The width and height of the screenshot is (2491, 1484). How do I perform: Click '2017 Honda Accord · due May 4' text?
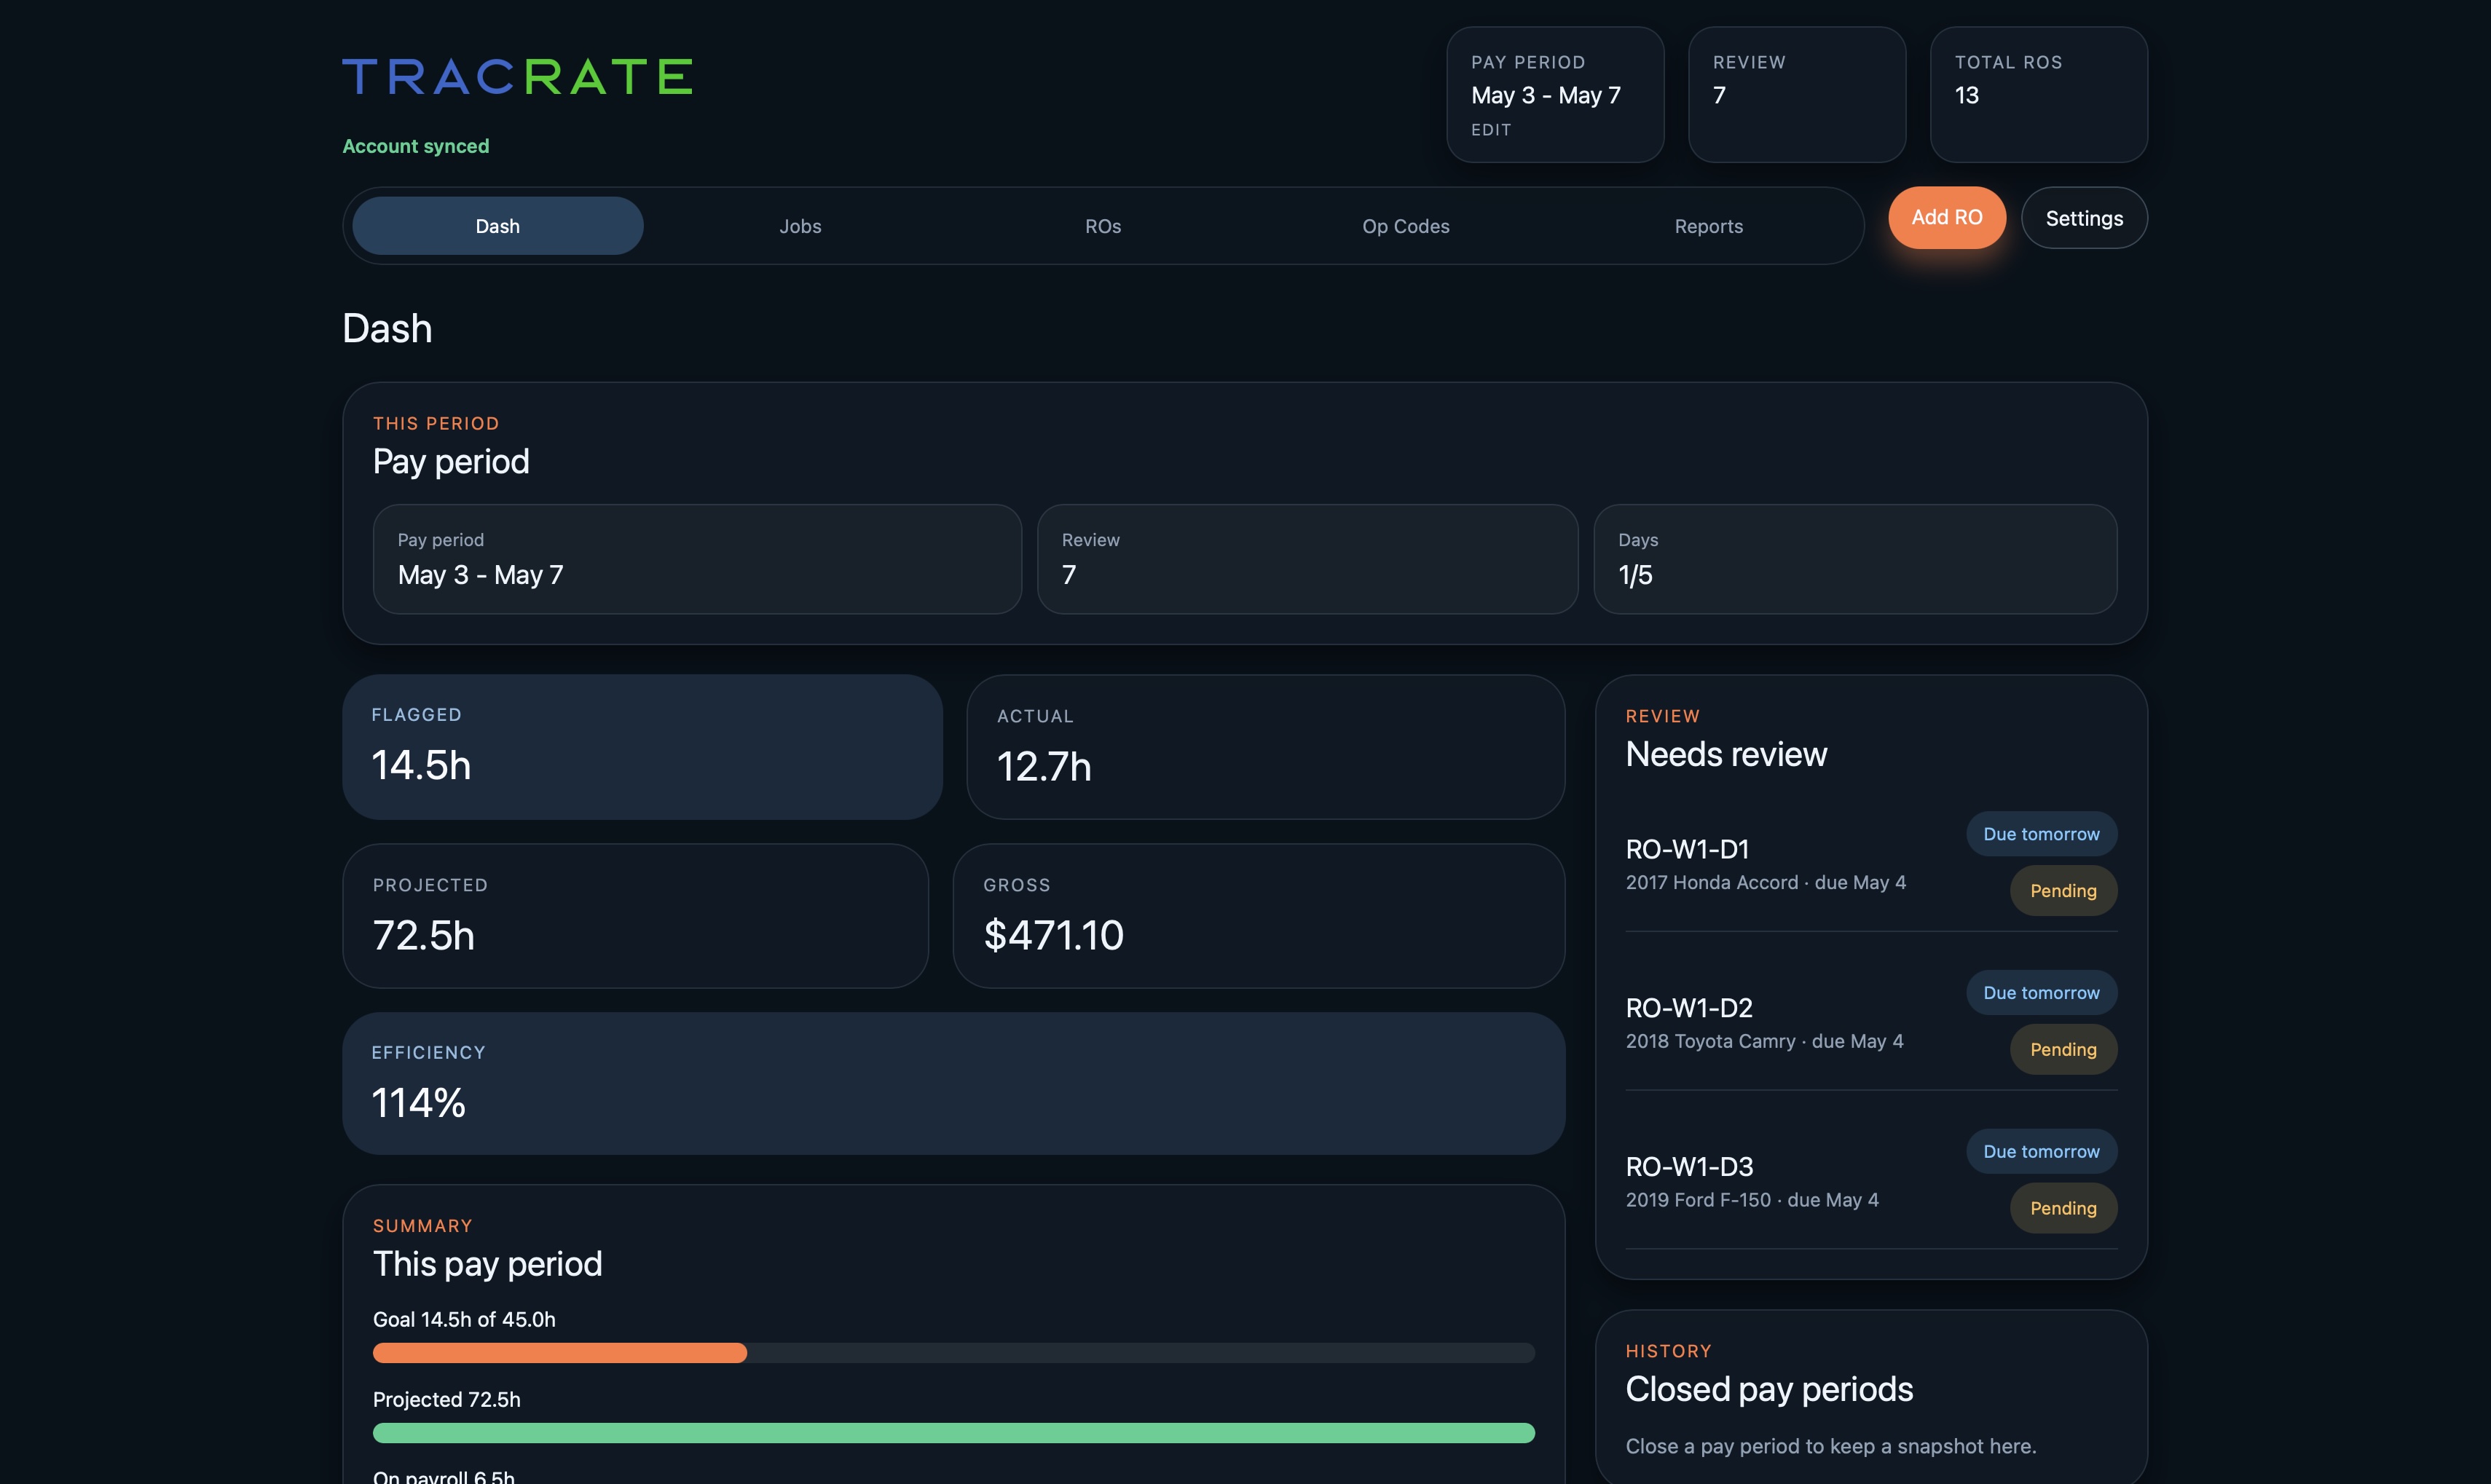tap(1765, 883)
